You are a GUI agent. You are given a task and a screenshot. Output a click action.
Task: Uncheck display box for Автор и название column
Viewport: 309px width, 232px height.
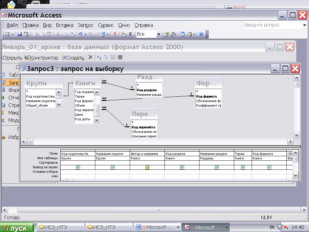[x=147, y=167]
